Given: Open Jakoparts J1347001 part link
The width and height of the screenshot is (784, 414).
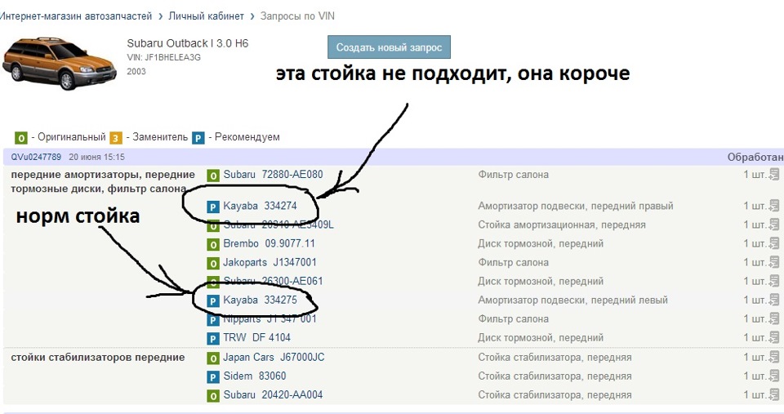Looking at the screenshot, I should click(269, 262).
